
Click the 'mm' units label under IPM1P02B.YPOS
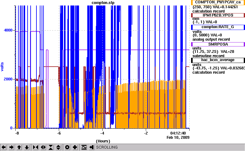[x=196, y=19]
